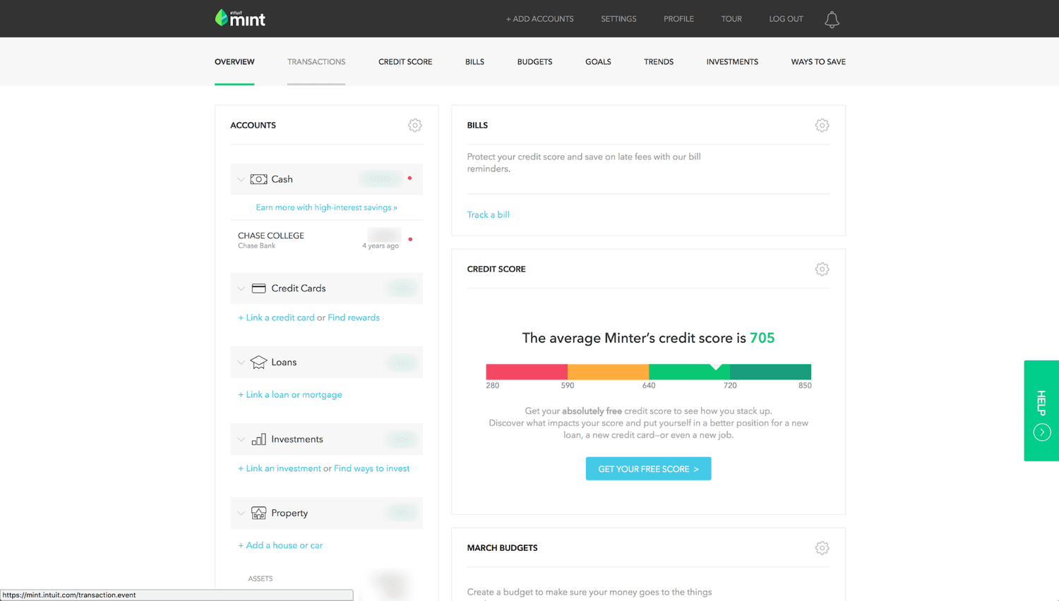Image resolution: width=1059 pixels, height=601 pixels.
Task: Open Credit Score panel settings gear
Action: 822,269
